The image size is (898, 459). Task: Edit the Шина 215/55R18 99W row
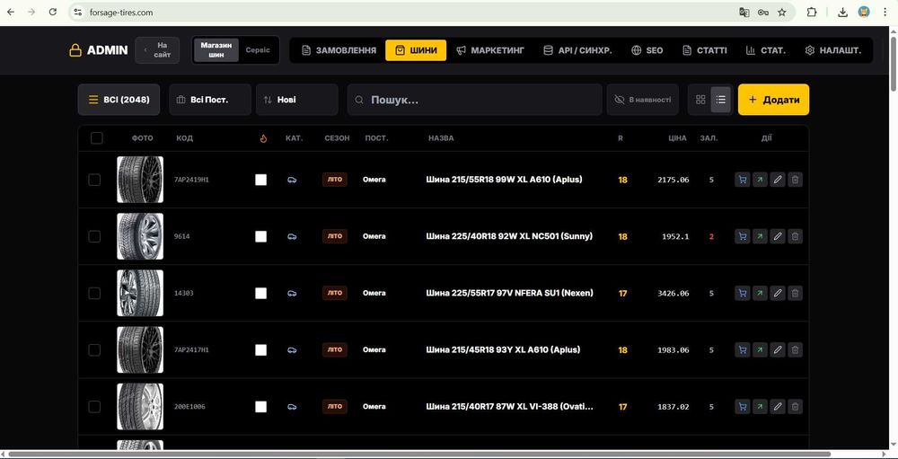pyautogui.click(x=777, y=180)
